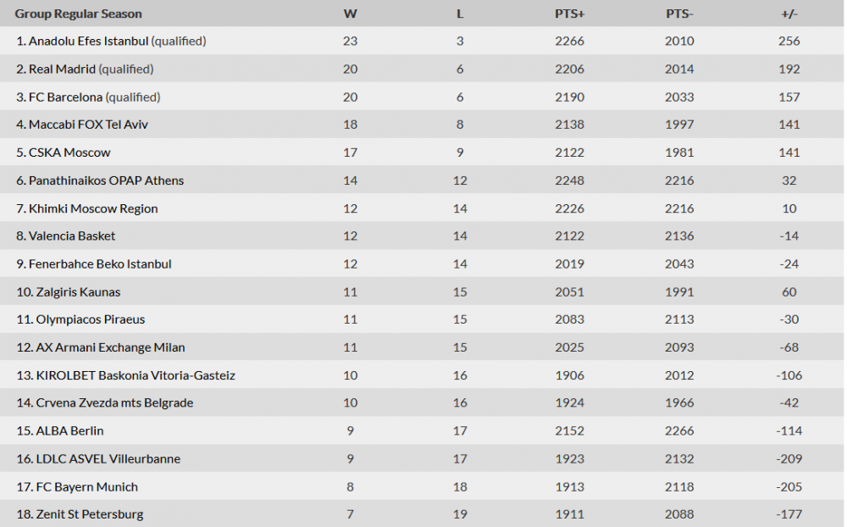847x527 pixels.
Task: Select FC Barcelona in the standings
Action: click(66, 97)
